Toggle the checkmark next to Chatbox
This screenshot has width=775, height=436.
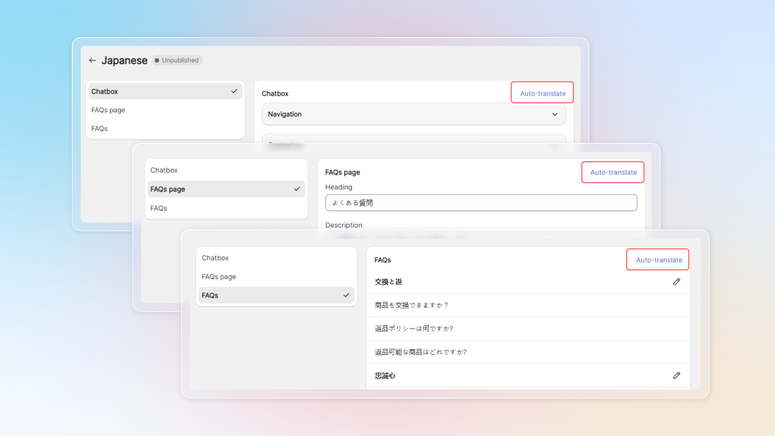pos(234,91)
